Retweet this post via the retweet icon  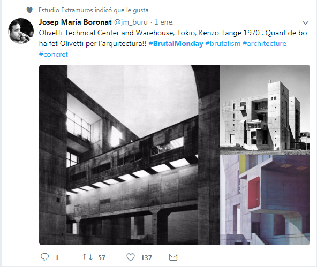[x=87, y=257]
